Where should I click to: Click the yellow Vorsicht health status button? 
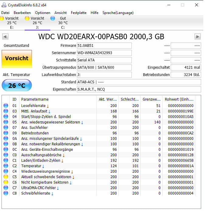tap(17, 59)
